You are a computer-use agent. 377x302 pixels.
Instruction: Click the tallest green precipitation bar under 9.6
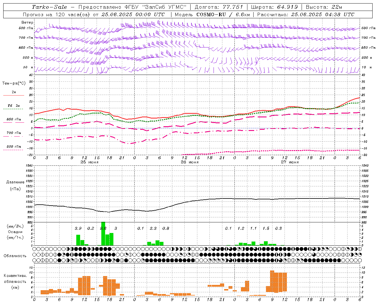coord(103,234)
